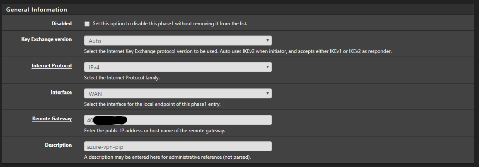Click the arrow on the IPv4 select box
The width and height of the screenshot is (479, 167).
click(x=267, y=67)
